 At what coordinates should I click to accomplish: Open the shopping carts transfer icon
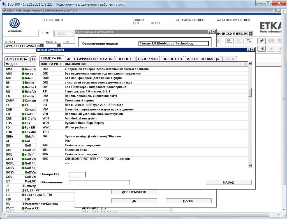pos(249,41)
